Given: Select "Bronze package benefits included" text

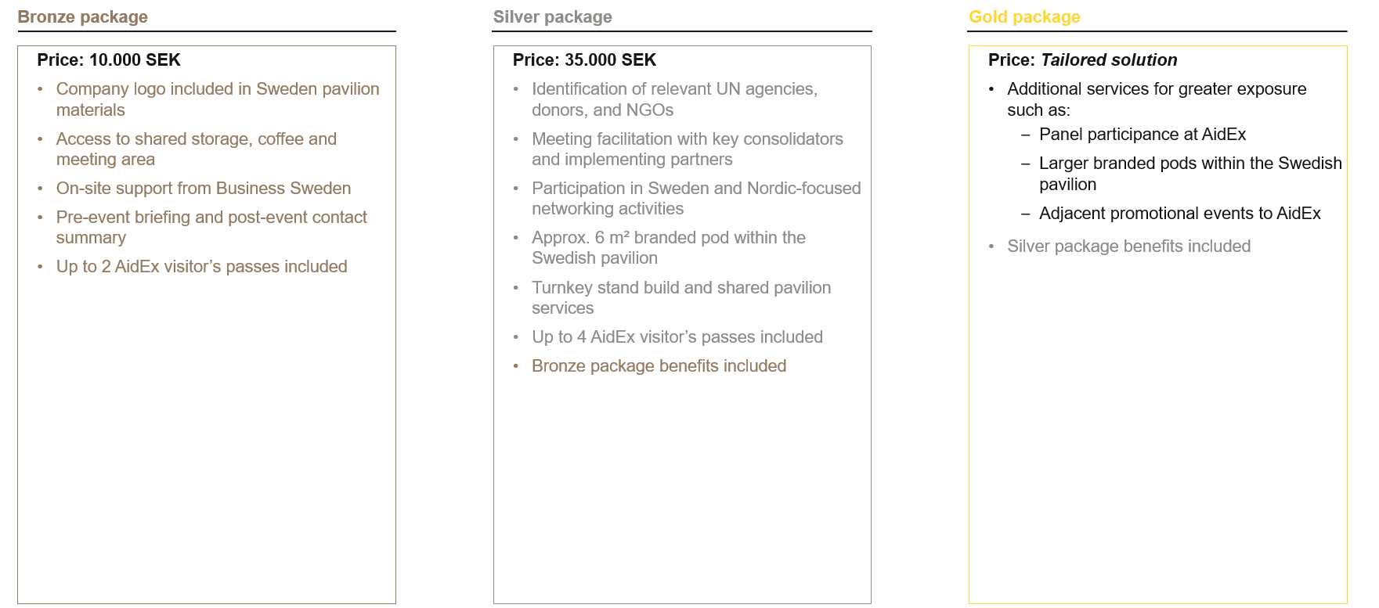Looking at the screenshot, I should coord(659,366).
